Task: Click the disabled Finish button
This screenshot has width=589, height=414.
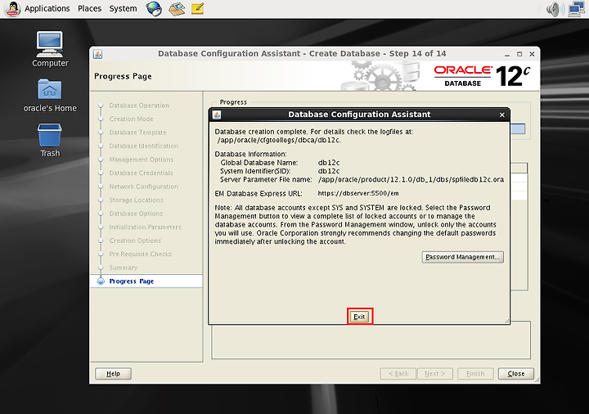Action: pyautogui.click(x=475, y=373)
